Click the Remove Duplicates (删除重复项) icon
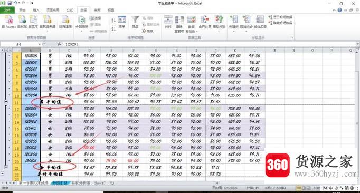Viewport: 360px width, 193px height. (179, 20)
